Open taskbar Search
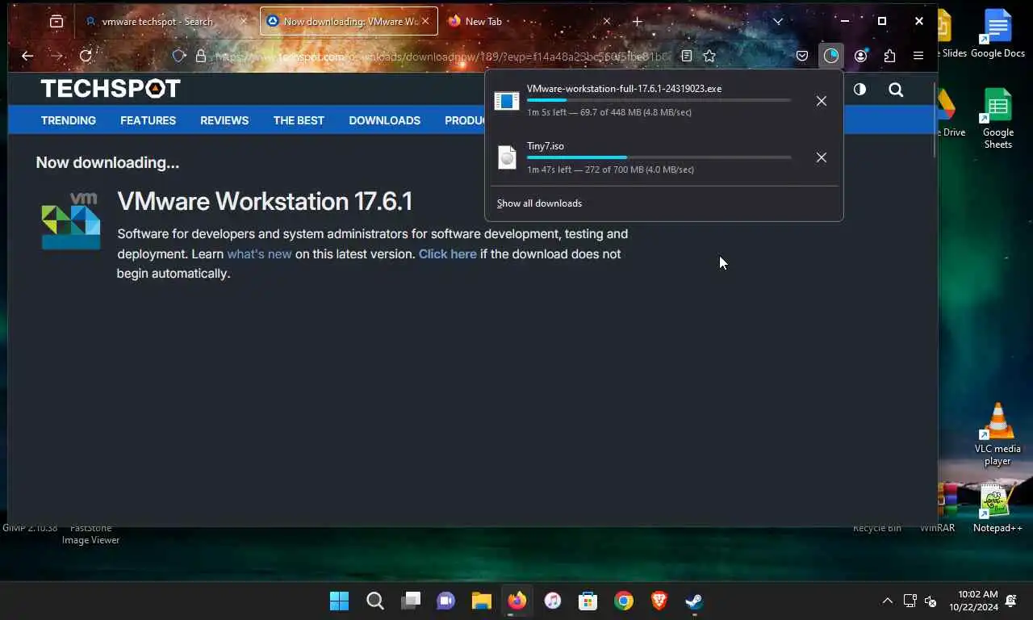Screen dimensions: 1033x620 [x=374, y=601]
